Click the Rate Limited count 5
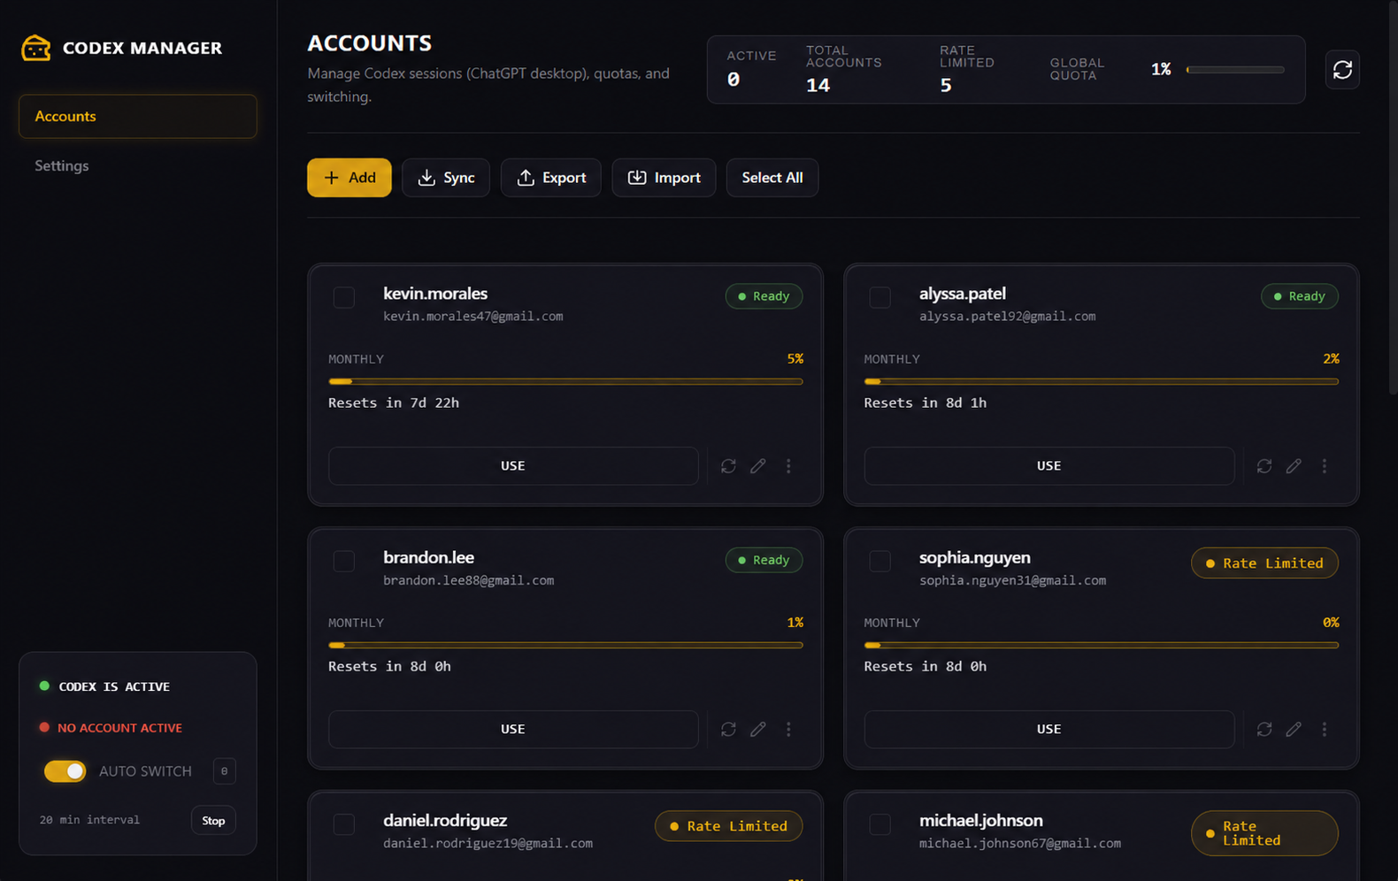1398x881 pixels. [x=946, y=86]
